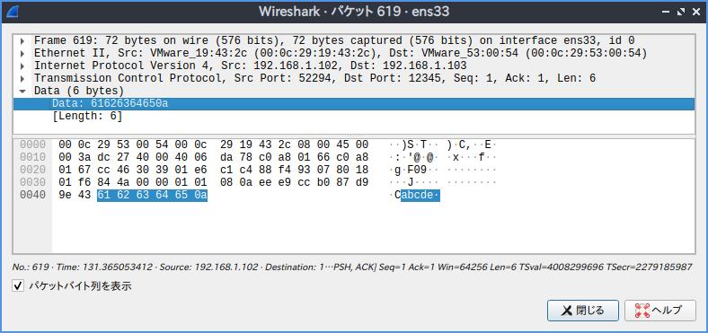This screenshot has width=708, height=333.
Task: Open help with the ヘルプ button
Action: coord(660,311)
